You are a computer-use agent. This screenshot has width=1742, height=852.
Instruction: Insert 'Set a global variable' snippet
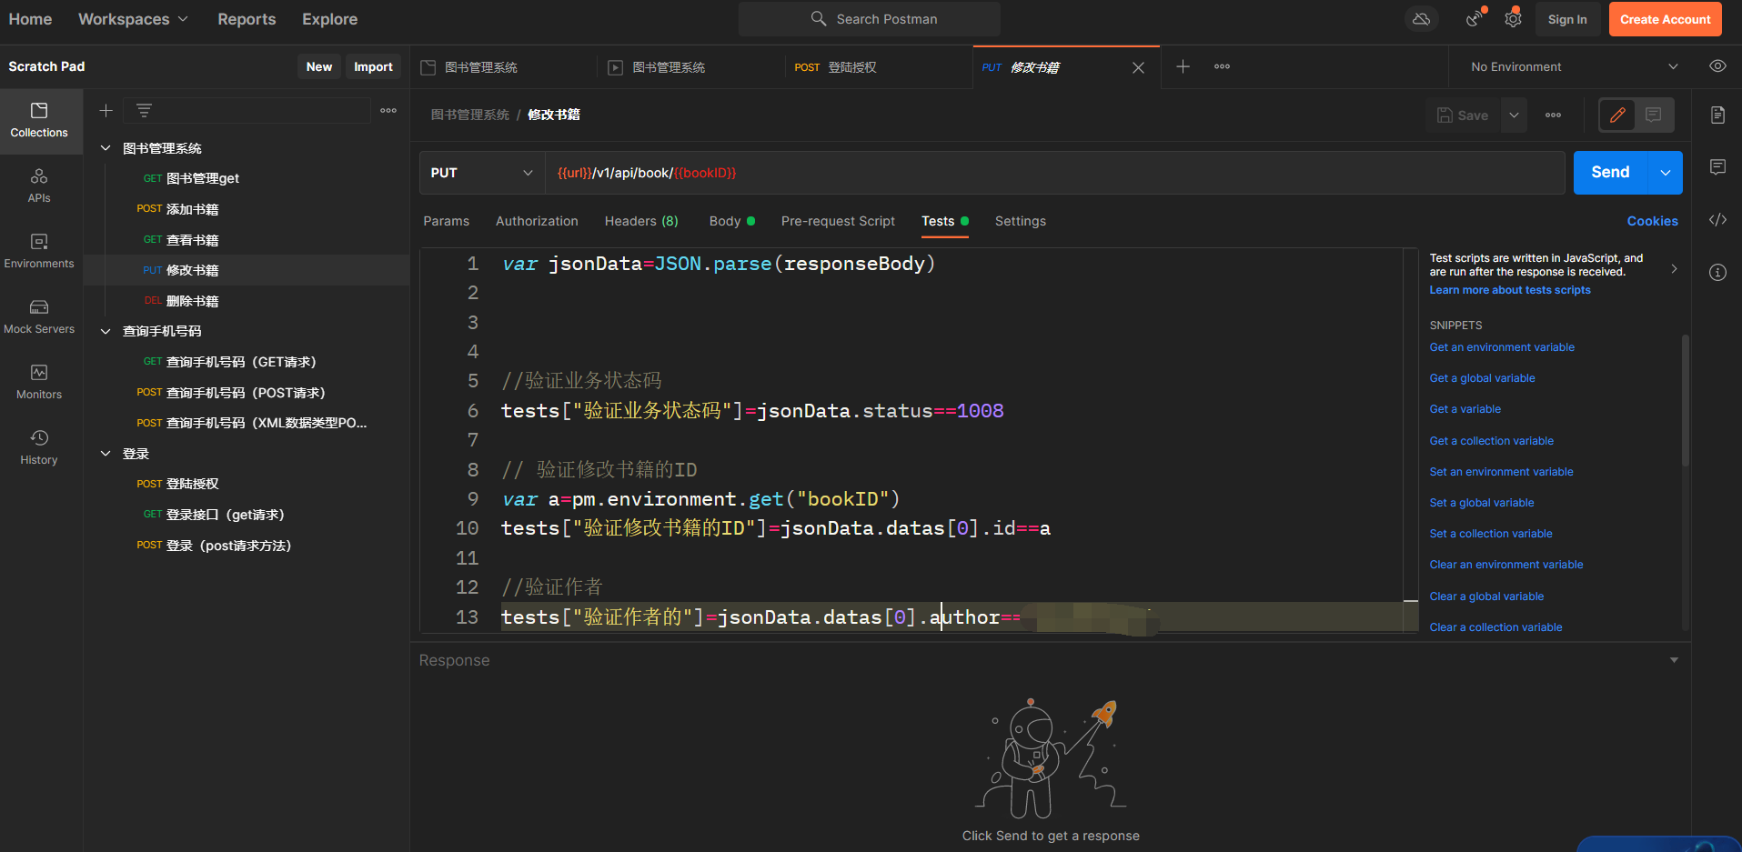[1482, 503]
